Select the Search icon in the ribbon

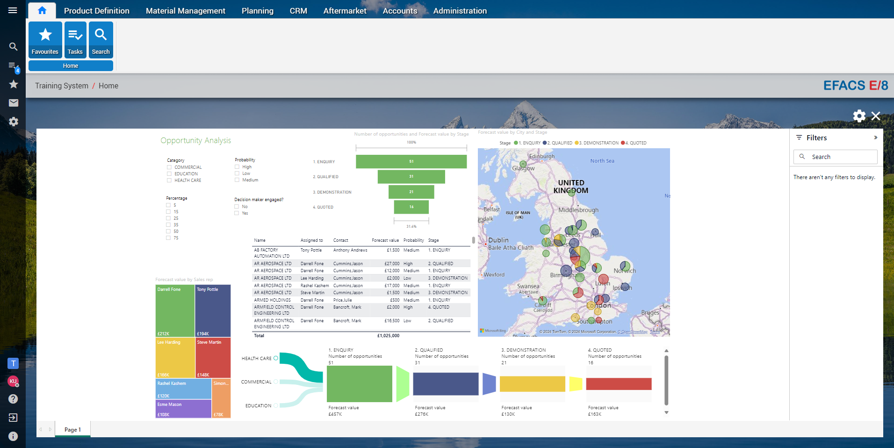100,40
